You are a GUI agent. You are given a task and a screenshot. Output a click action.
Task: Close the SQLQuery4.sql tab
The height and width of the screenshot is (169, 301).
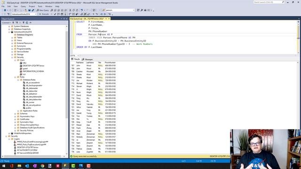coord(109,19)
